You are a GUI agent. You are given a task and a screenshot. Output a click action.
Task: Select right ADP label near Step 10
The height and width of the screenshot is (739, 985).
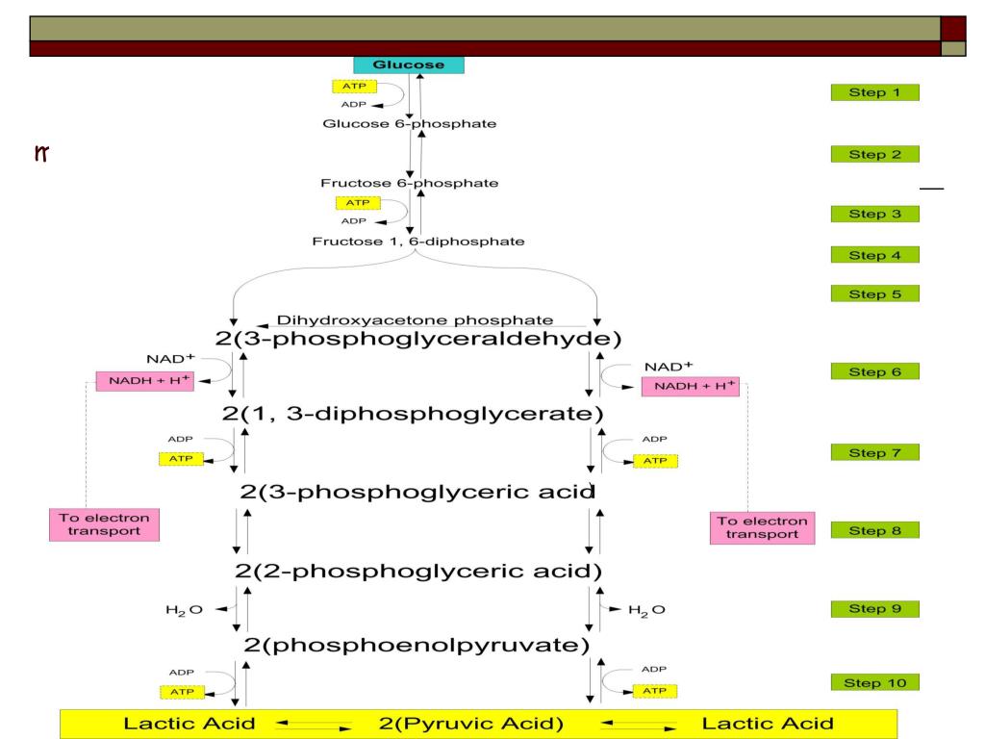[654, 670]
